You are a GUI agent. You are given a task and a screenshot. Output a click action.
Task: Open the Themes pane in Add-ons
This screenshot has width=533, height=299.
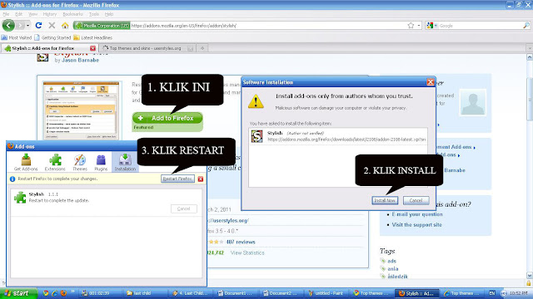pos(80,162)
